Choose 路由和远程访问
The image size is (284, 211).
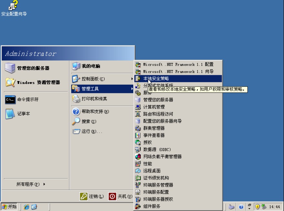coord(178,114)
